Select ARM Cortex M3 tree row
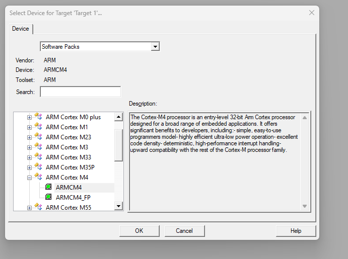The height and width of the screenshot is (259, 348). [x=67, y=147]
